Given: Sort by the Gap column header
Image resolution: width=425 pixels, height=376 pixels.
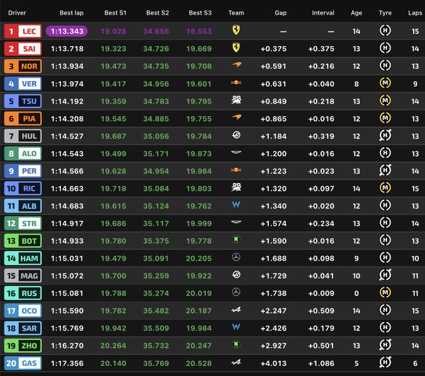Looking at the screenshot, I should [x=281, y=12].
